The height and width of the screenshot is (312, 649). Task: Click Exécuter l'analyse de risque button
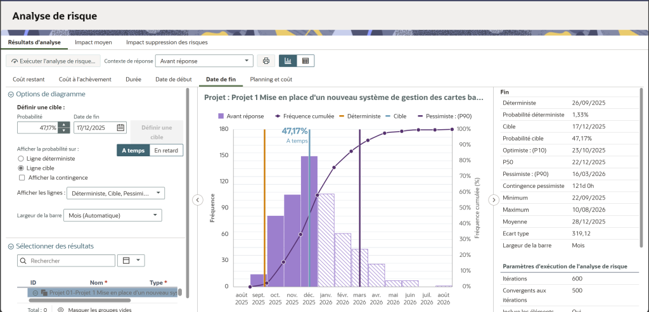(x=54, y=61)
